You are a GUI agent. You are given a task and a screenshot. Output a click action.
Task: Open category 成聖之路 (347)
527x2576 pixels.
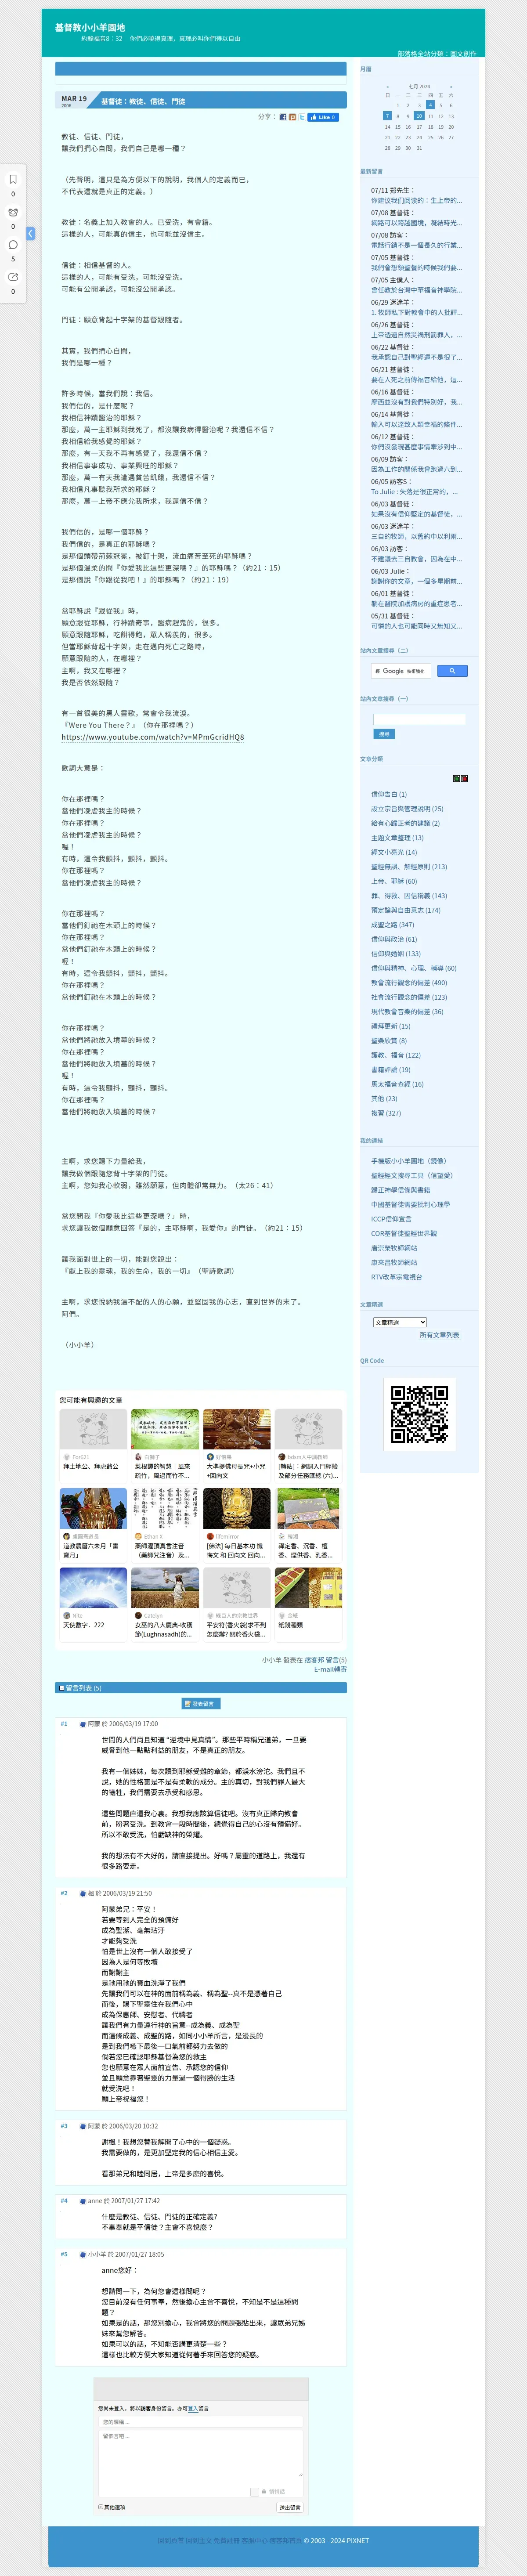[392, 925]
